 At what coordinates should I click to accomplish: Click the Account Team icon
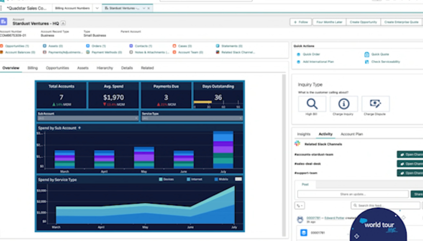pyautogui.click(x=174, y=52)
